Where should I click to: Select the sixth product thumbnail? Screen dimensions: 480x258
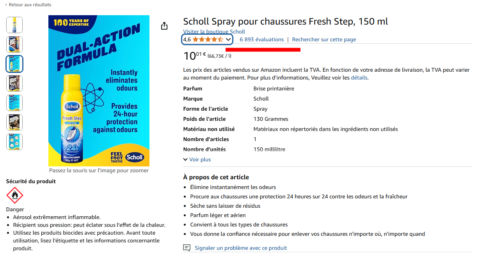click(x=14, y=122)
